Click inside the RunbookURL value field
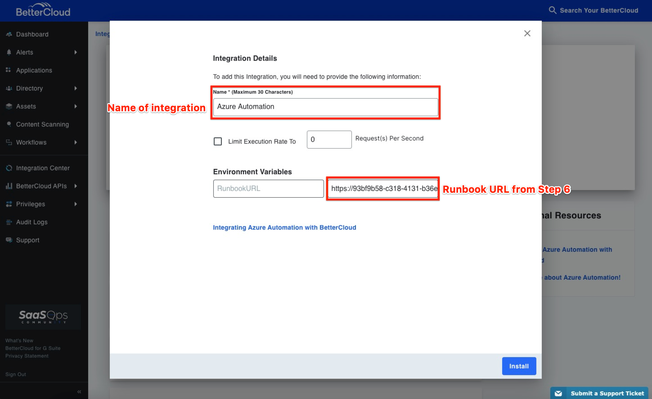Viewport: 652px width, 399px height. 382,189
